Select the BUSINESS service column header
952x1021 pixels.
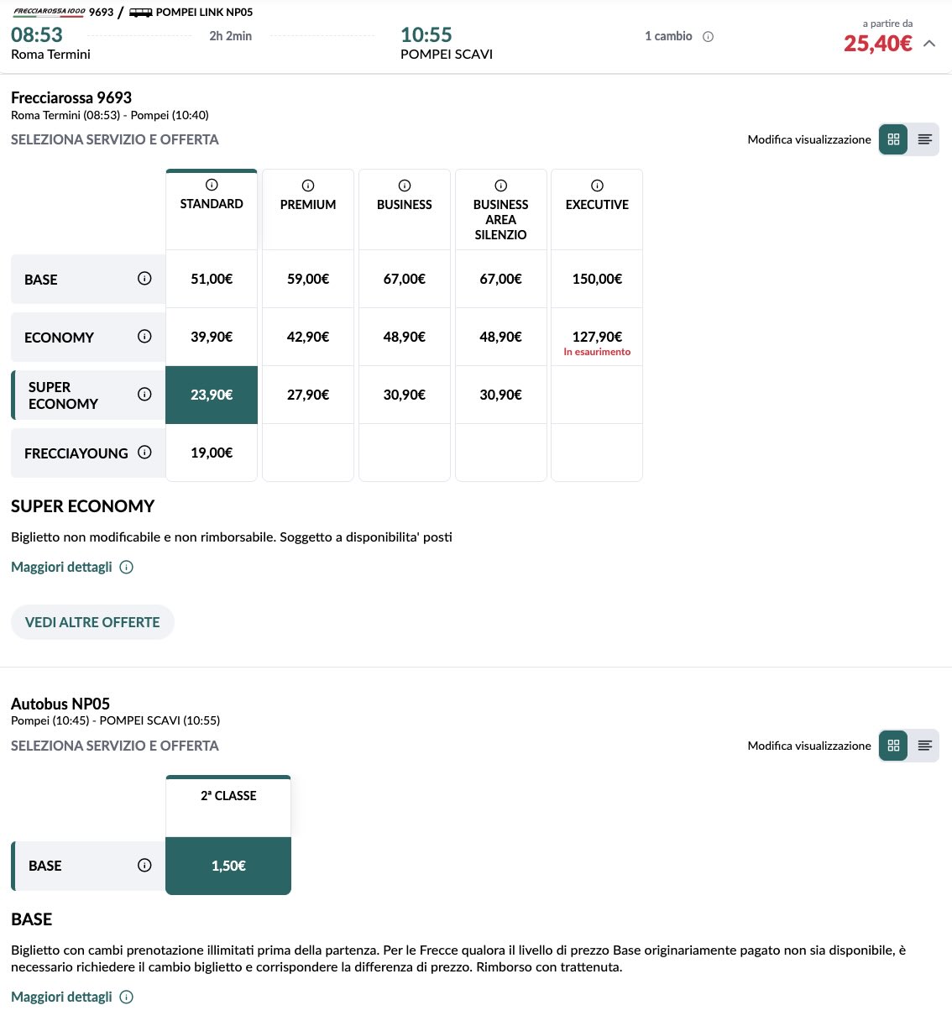(x=405, y=205)
